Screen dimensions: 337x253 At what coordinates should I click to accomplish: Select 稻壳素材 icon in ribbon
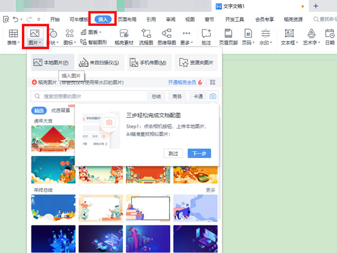click(x=124, y=35)
